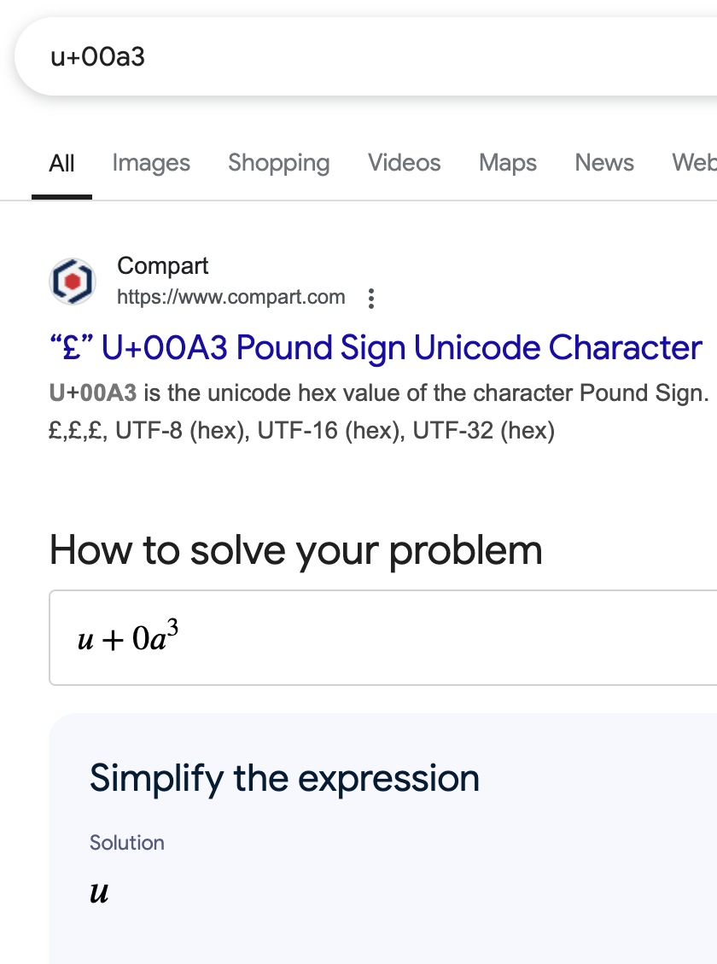
Task: Click the How to solve your problem heading
Action: (296, 550)
